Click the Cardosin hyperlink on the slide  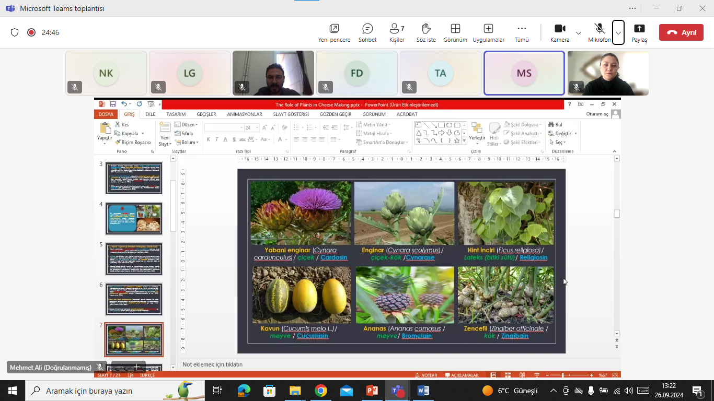[x=334, y=257]
